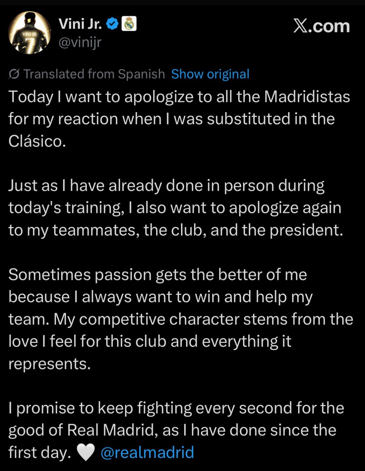
Task: Click the line starting "Sometimes passion gets"
Action: (x=158, y=274)
